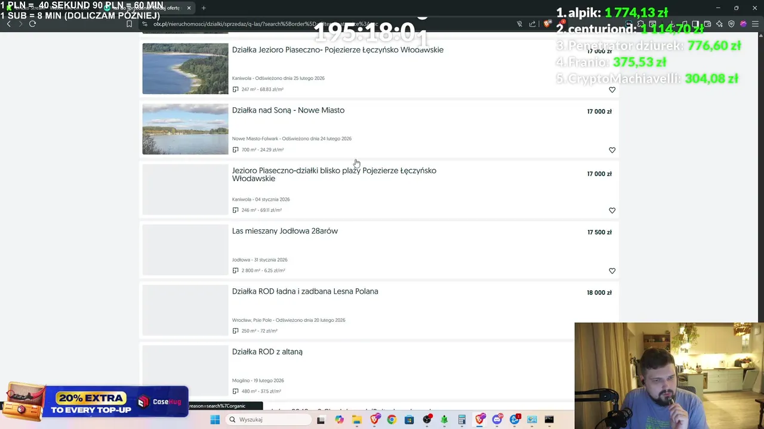The image size is (764, 429).
Task: Open a new browser tab with plus button
Action: 204,8
